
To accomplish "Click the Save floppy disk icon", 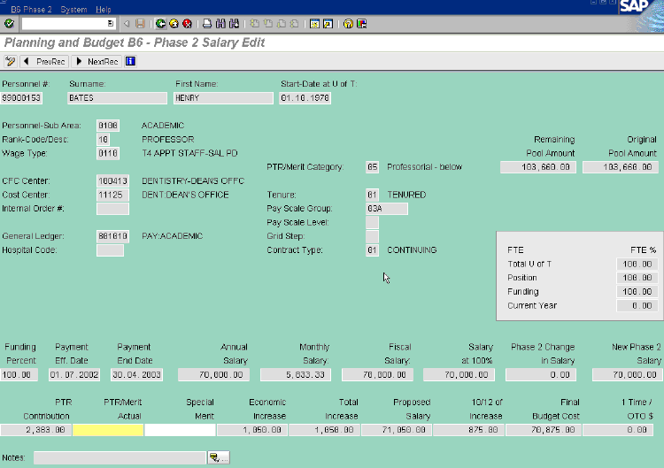I will [140, 24].
